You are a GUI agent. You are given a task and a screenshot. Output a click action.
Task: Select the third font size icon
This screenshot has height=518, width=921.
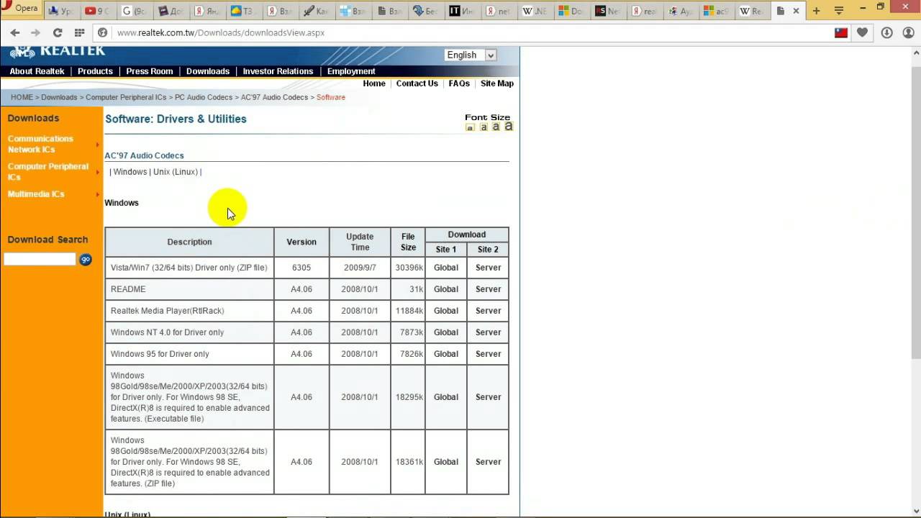pos(496,127)
